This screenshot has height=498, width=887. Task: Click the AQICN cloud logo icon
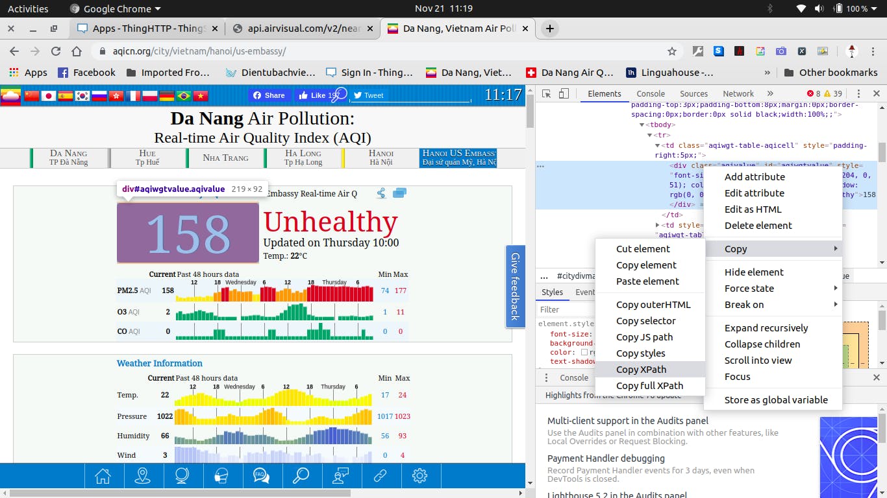(11, 95)
